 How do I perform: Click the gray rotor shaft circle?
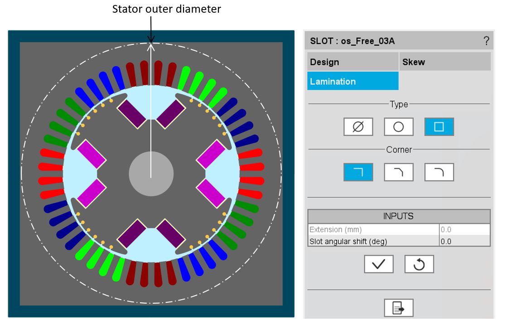[x=151, y=175]
